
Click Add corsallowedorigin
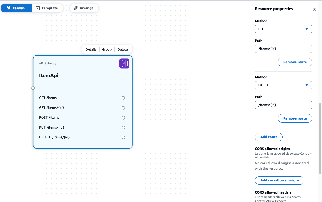(x=279, y=180)
